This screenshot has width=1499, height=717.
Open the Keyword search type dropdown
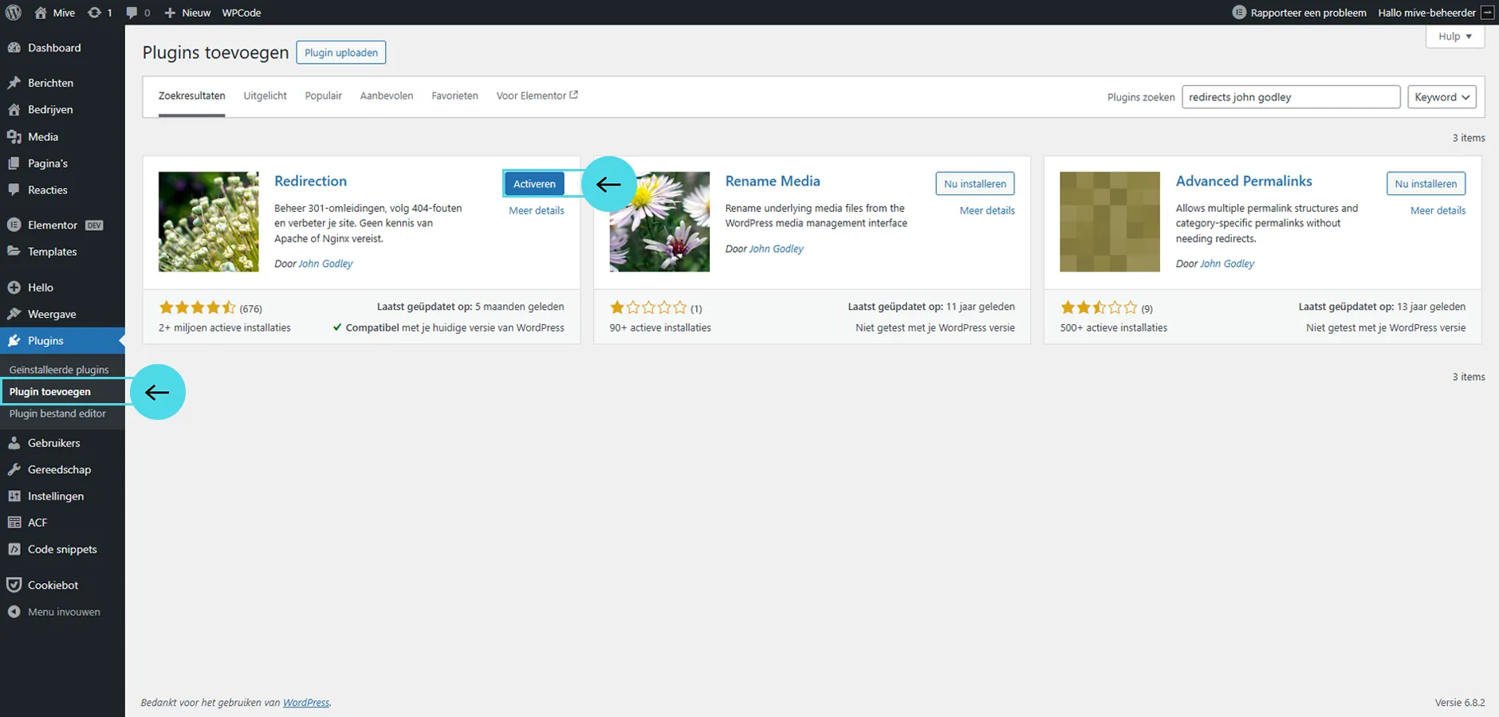pyautogui.click(x=1442, y=97)
